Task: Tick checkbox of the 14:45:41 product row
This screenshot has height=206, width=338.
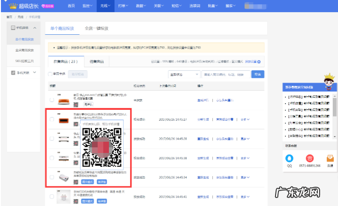Action: 52,197
